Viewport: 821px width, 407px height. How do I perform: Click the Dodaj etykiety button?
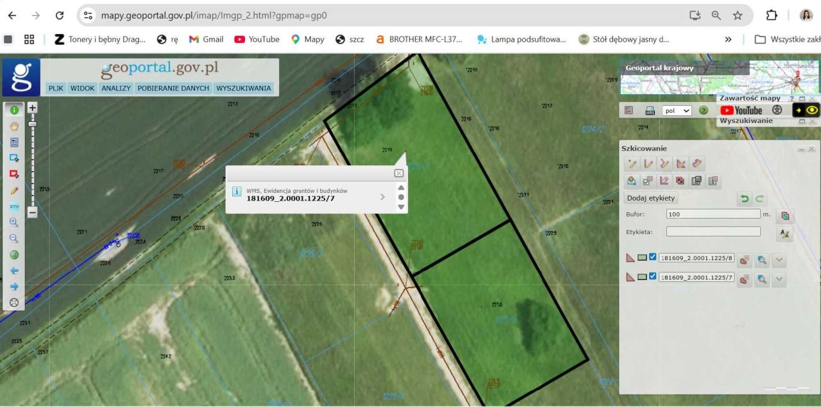(651, 198)
